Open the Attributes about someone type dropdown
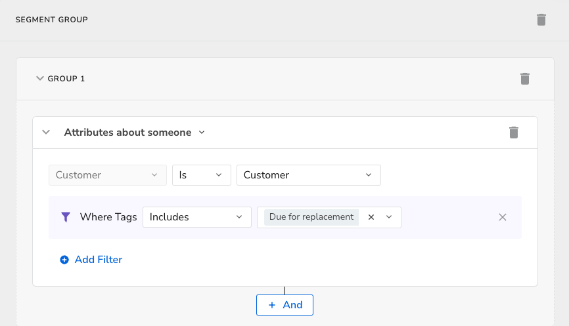The height and width of the screenshot is (326, 569). point(202,132)
